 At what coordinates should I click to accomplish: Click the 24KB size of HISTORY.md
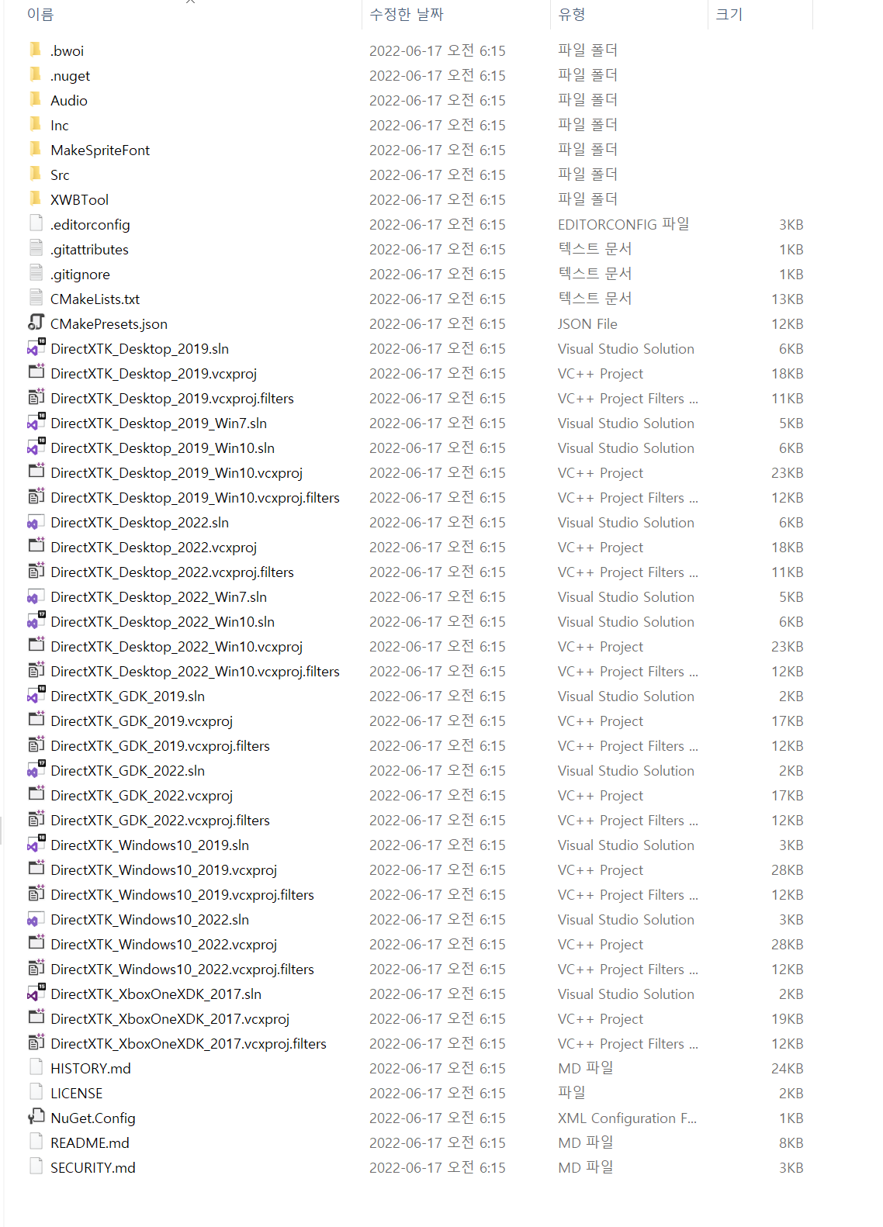(787, 1069)
